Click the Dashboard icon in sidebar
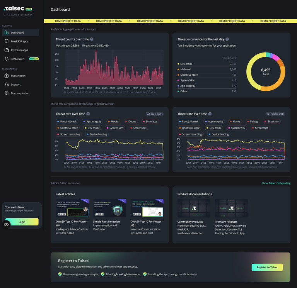 (x=7, y=33)
